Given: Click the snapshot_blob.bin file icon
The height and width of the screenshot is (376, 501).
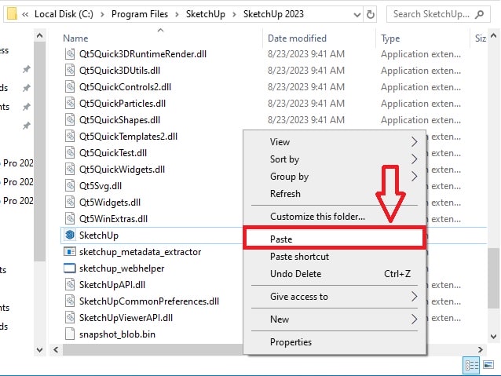Looking at the screenshot, I should click(x=70, y=334).
